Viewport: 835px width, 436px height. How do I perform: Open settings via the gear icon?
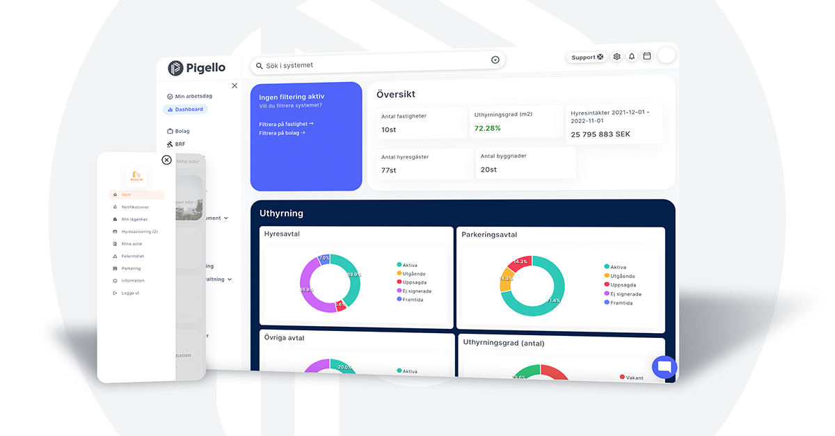tap(617, 56)
